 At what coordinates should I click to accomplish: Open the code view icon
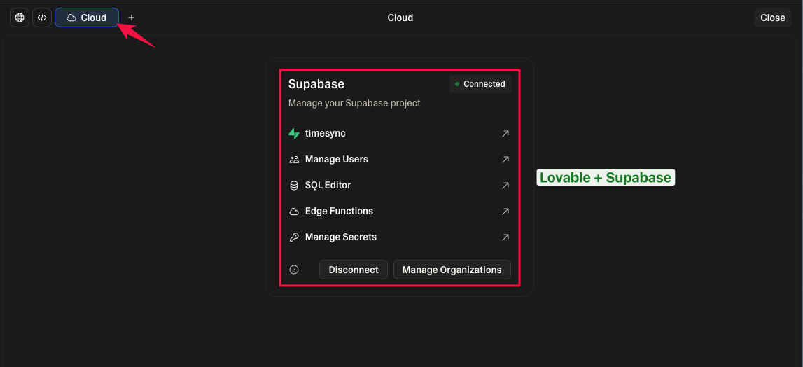[42, 18]
